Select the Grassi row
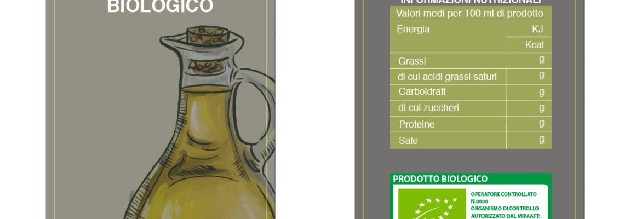 tap(471, 61)
